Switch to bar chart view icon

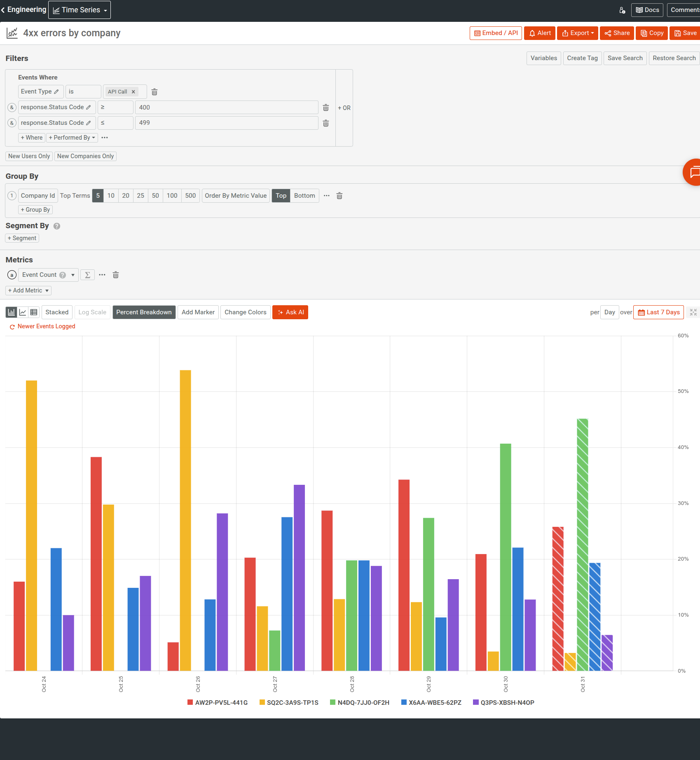click(x=11, y=312)
